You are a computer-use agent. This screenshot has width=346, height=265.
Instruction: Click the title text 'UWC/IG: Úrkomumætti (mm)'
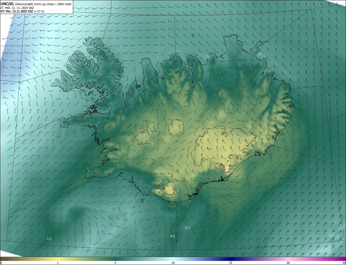pos(21,4)
